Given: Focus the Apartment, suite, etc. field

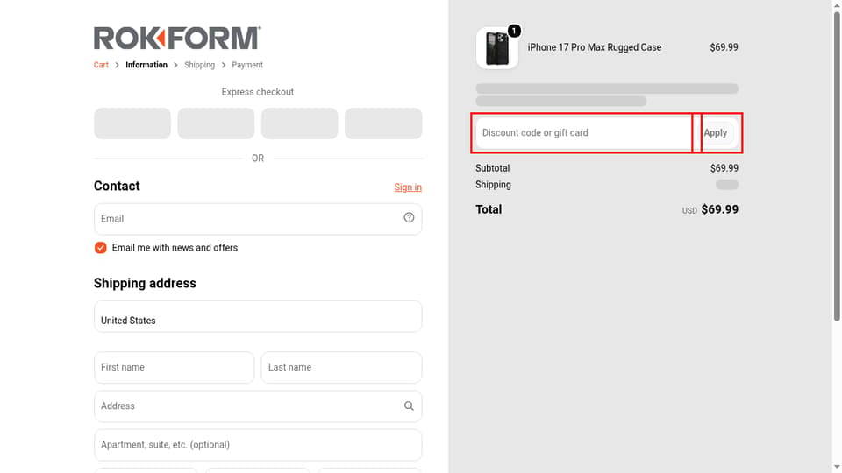Looking at the screenshot, I should pyautogui.click(x=258, y=445).
